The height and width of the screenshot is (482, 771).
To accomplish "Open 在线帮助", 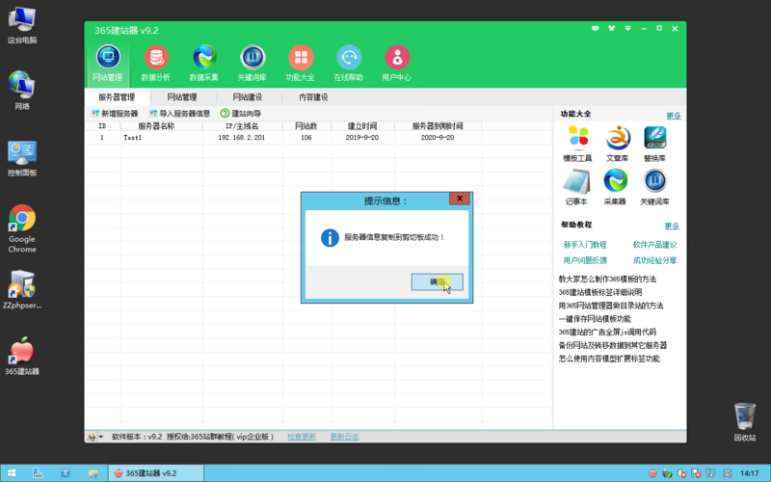I will point(349,63).
